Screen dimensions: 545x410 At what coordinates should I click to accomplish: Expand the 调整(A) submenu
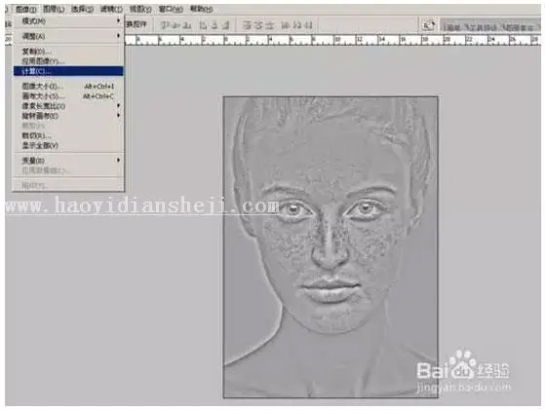68,36
